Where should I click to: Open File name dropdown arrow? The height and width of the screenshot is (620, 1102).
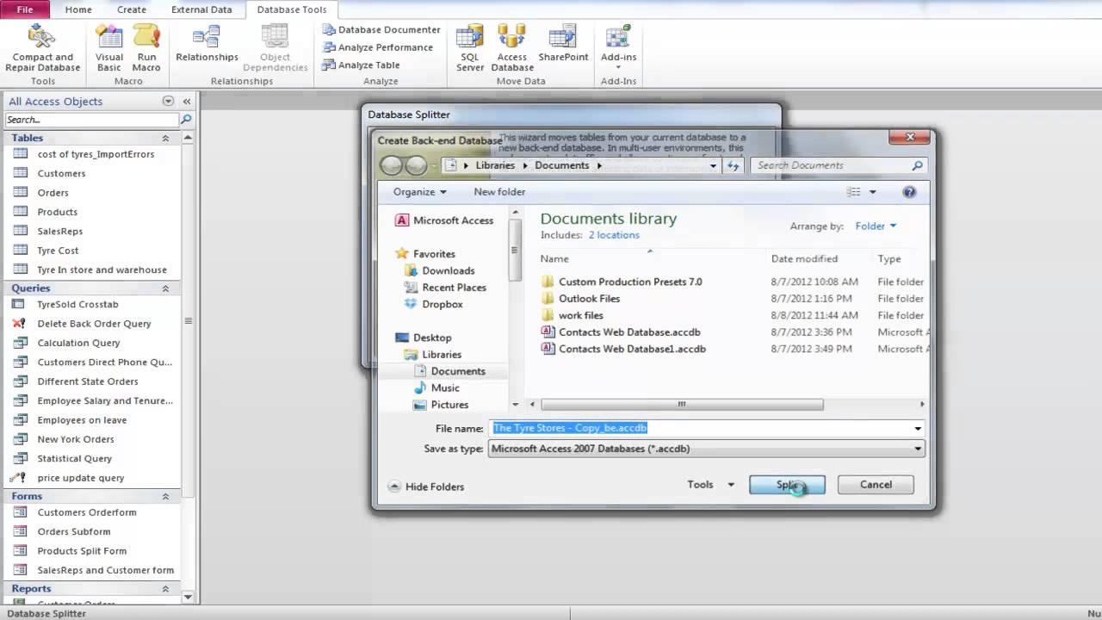point(918,428)
